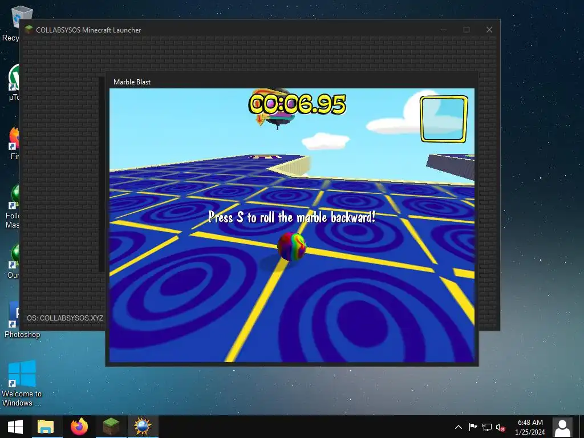Click the game timer reading 00:06.95
This screenshot has height=438, width=584.
click(297, 104)
